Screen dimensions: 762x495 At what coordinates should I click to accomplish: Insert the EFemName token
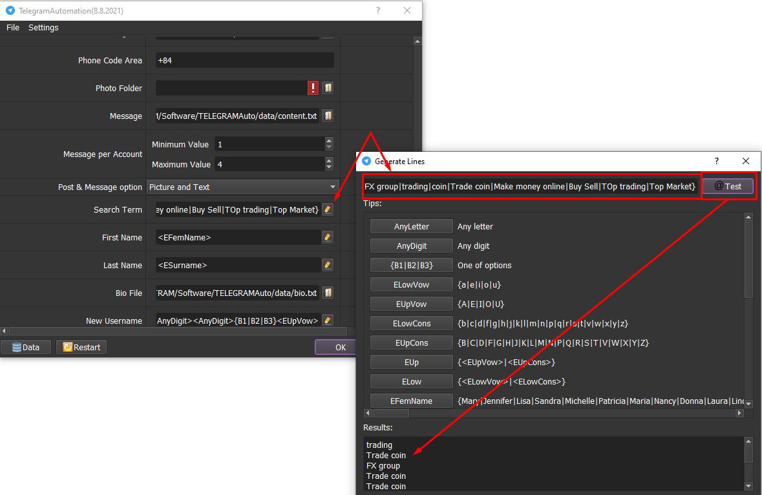pyautogui.click(x=411, y=401)
